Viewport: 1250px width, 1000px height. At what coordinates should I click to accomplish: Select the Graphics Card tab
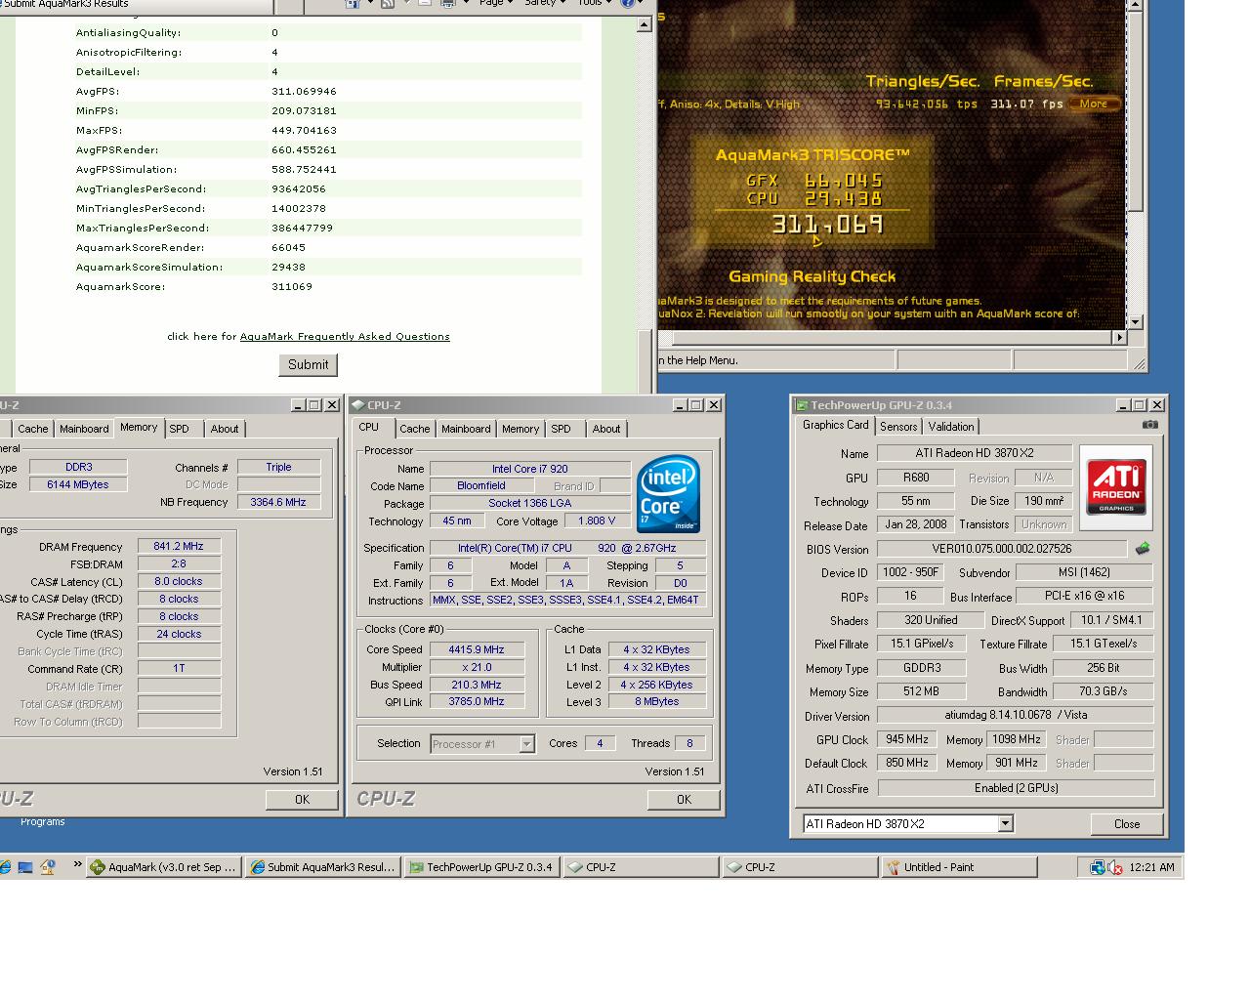(x=835, y=426)
